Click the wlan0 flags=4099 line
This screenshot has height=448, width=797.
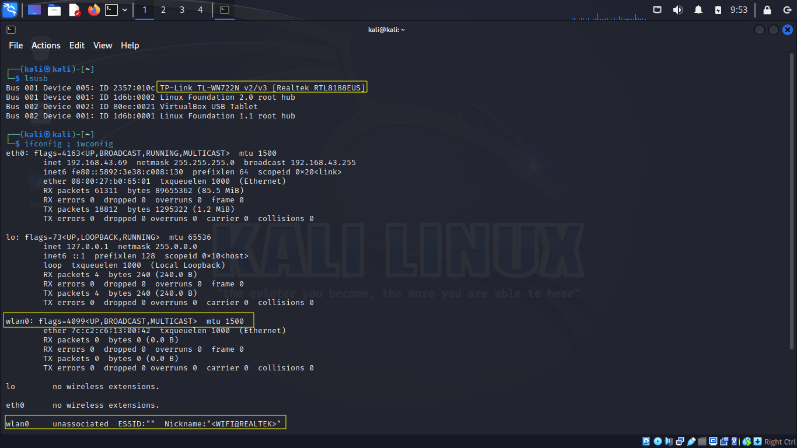point(125,321)
